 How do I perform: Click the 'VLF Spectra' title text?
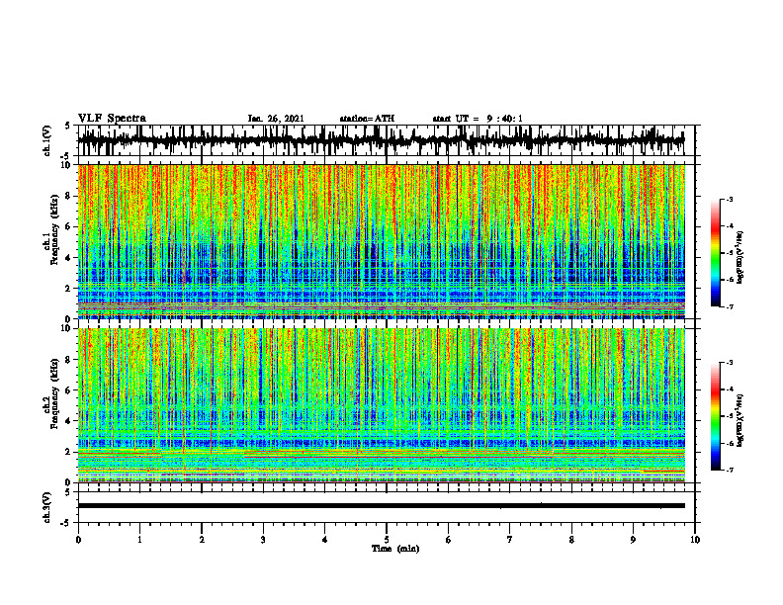point(112,119)
